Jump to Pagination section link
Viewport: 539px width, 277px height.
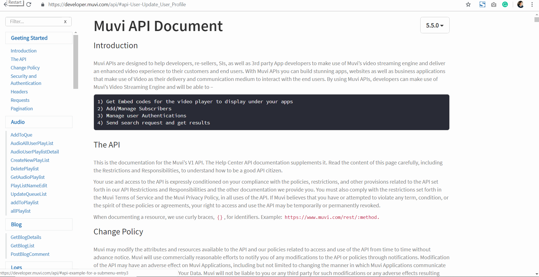pyautogui.click(x=22, y=109)
